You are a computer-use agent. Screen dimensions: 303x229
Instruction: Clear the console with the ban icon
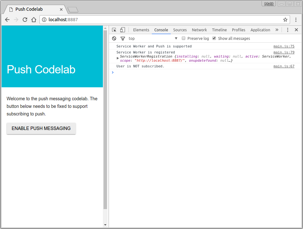114,39
